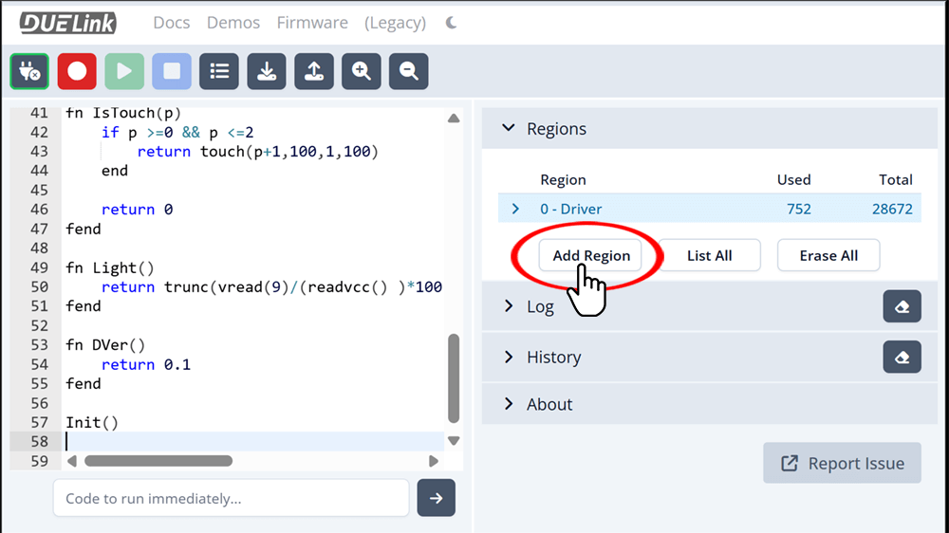Click the green Play button
The height and width of the screenshot is (533, 949).
coord(124,71)
